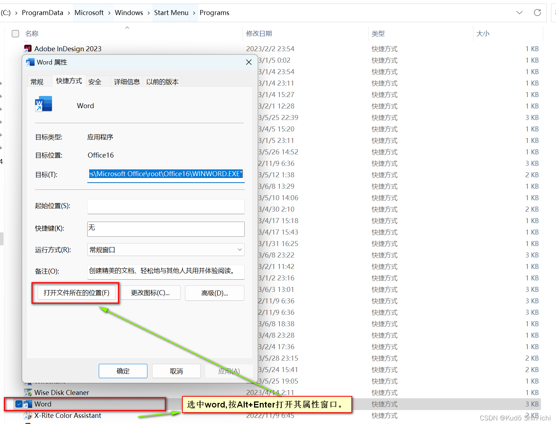556x424 pixels.
Task: Click the large Word icon in the properties dialog
Action: coord(44,104)
